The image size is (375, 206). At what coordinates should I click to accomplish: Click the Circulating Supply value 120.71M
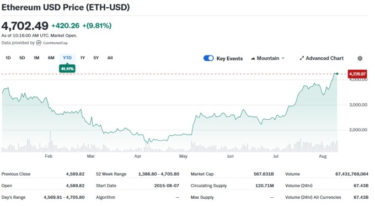tap(265, 186)
